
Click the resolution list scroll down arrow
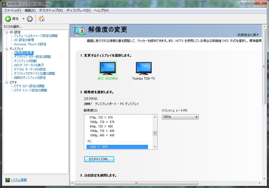point(155,147)
